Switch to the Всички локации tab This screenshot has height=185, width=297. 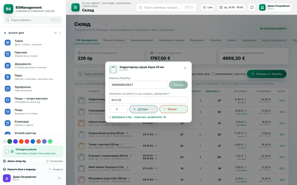point(114,40)
